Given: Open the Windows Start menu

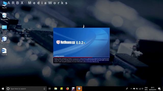Looking at the screenshot, I should pyautogui.click(x=3, y=89).
